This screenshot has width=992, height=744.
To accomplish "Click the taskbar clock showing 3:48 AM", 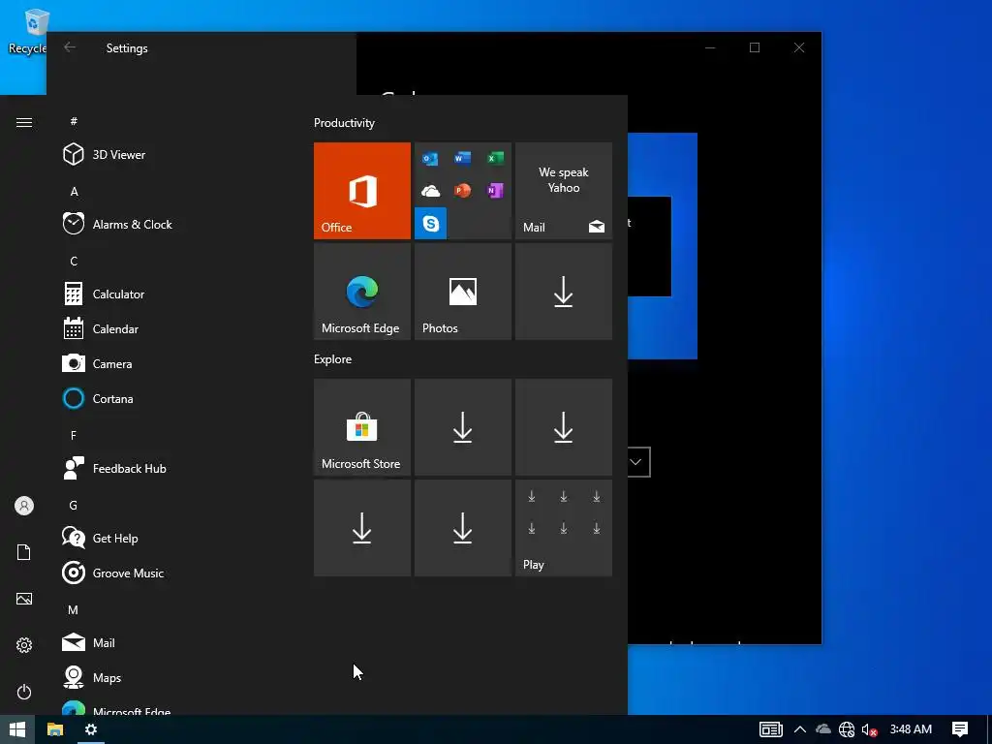I will [911, 729].
